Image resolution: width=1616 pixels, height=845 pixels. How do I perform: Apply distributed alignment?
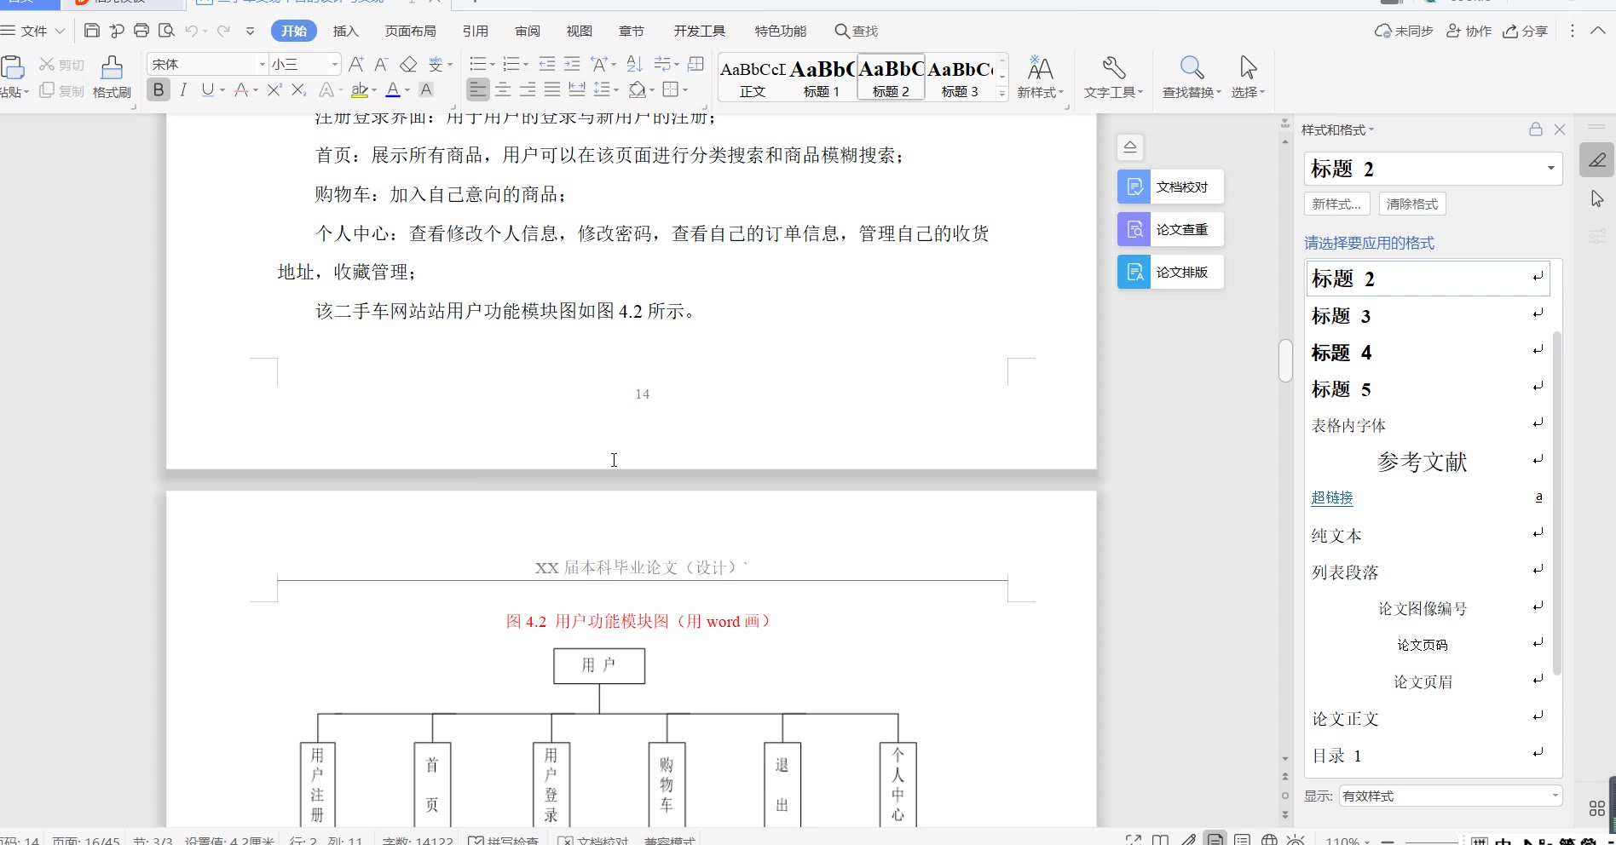577,89
